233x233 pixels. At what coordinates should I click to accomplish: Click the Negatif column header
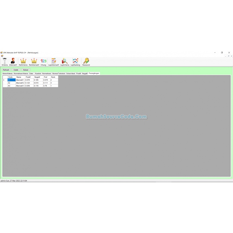pos(38,77)
